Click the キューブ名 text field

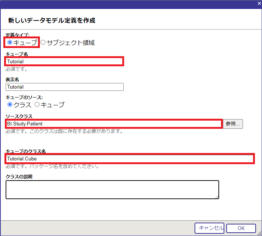pyautogui.click(x=64, y=61)
